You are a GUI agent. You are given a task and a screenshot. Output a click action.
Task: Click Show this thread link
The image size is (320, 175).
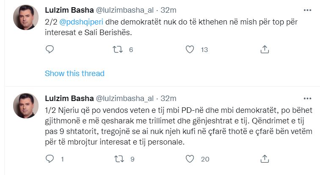(x=74, y=74)
